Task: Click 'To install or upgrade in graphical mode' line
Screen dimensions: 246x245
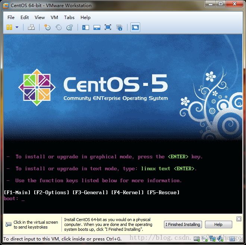Action: (104, 157)
